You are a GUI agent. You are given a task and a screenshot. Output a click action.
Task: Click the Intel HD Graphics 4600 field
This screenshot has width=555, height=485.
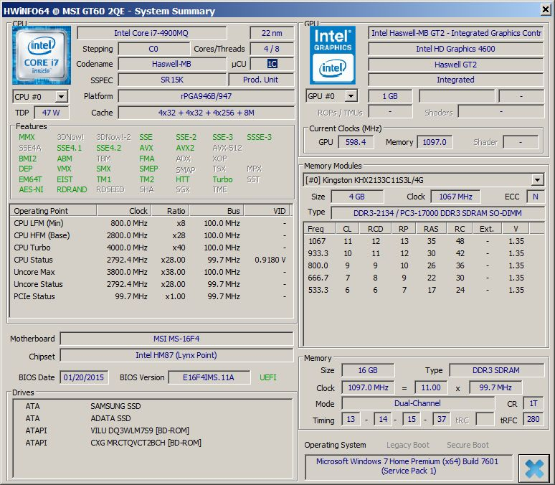[x=455, y=49]
